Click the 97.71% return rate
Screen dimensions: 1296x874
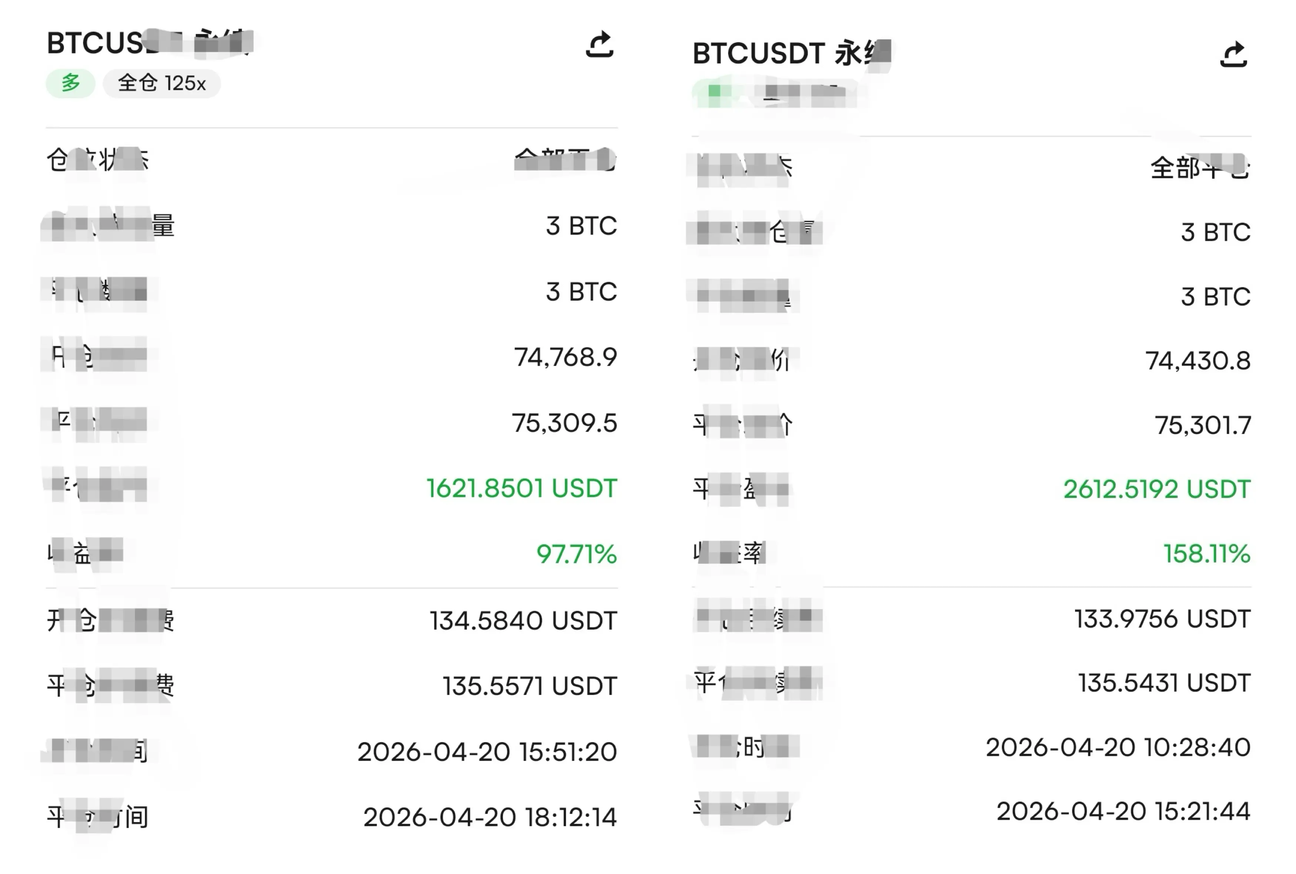coord(577,554)
